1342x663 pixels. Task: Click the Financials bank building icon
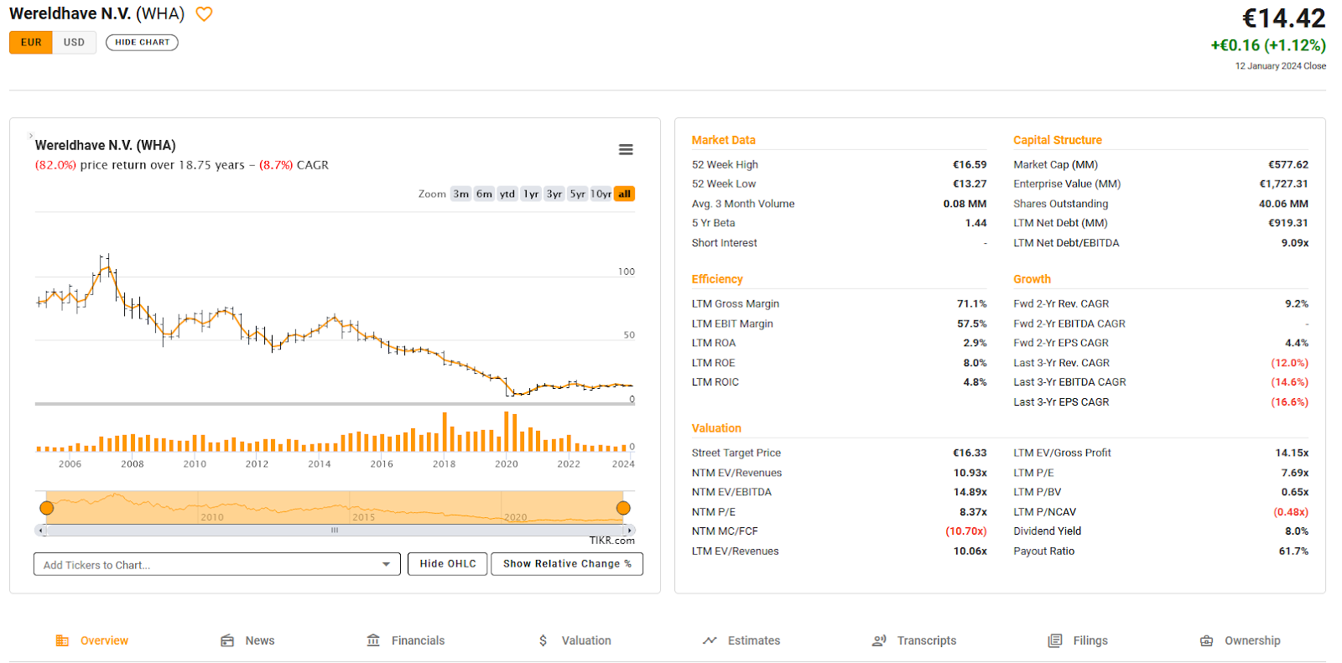click(373, 640)
